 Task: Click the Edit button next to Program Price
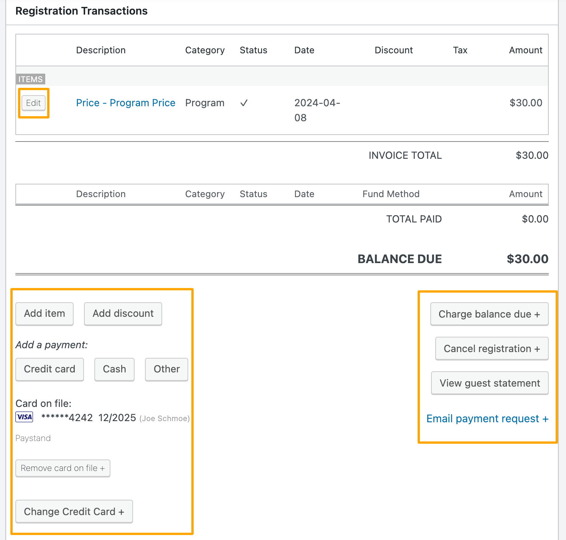[x=33, y=103]
